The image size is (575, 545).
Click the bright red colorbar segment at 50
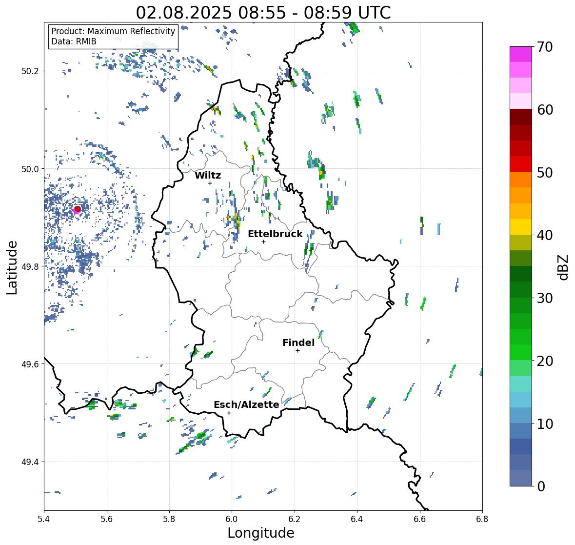[521, 164]
